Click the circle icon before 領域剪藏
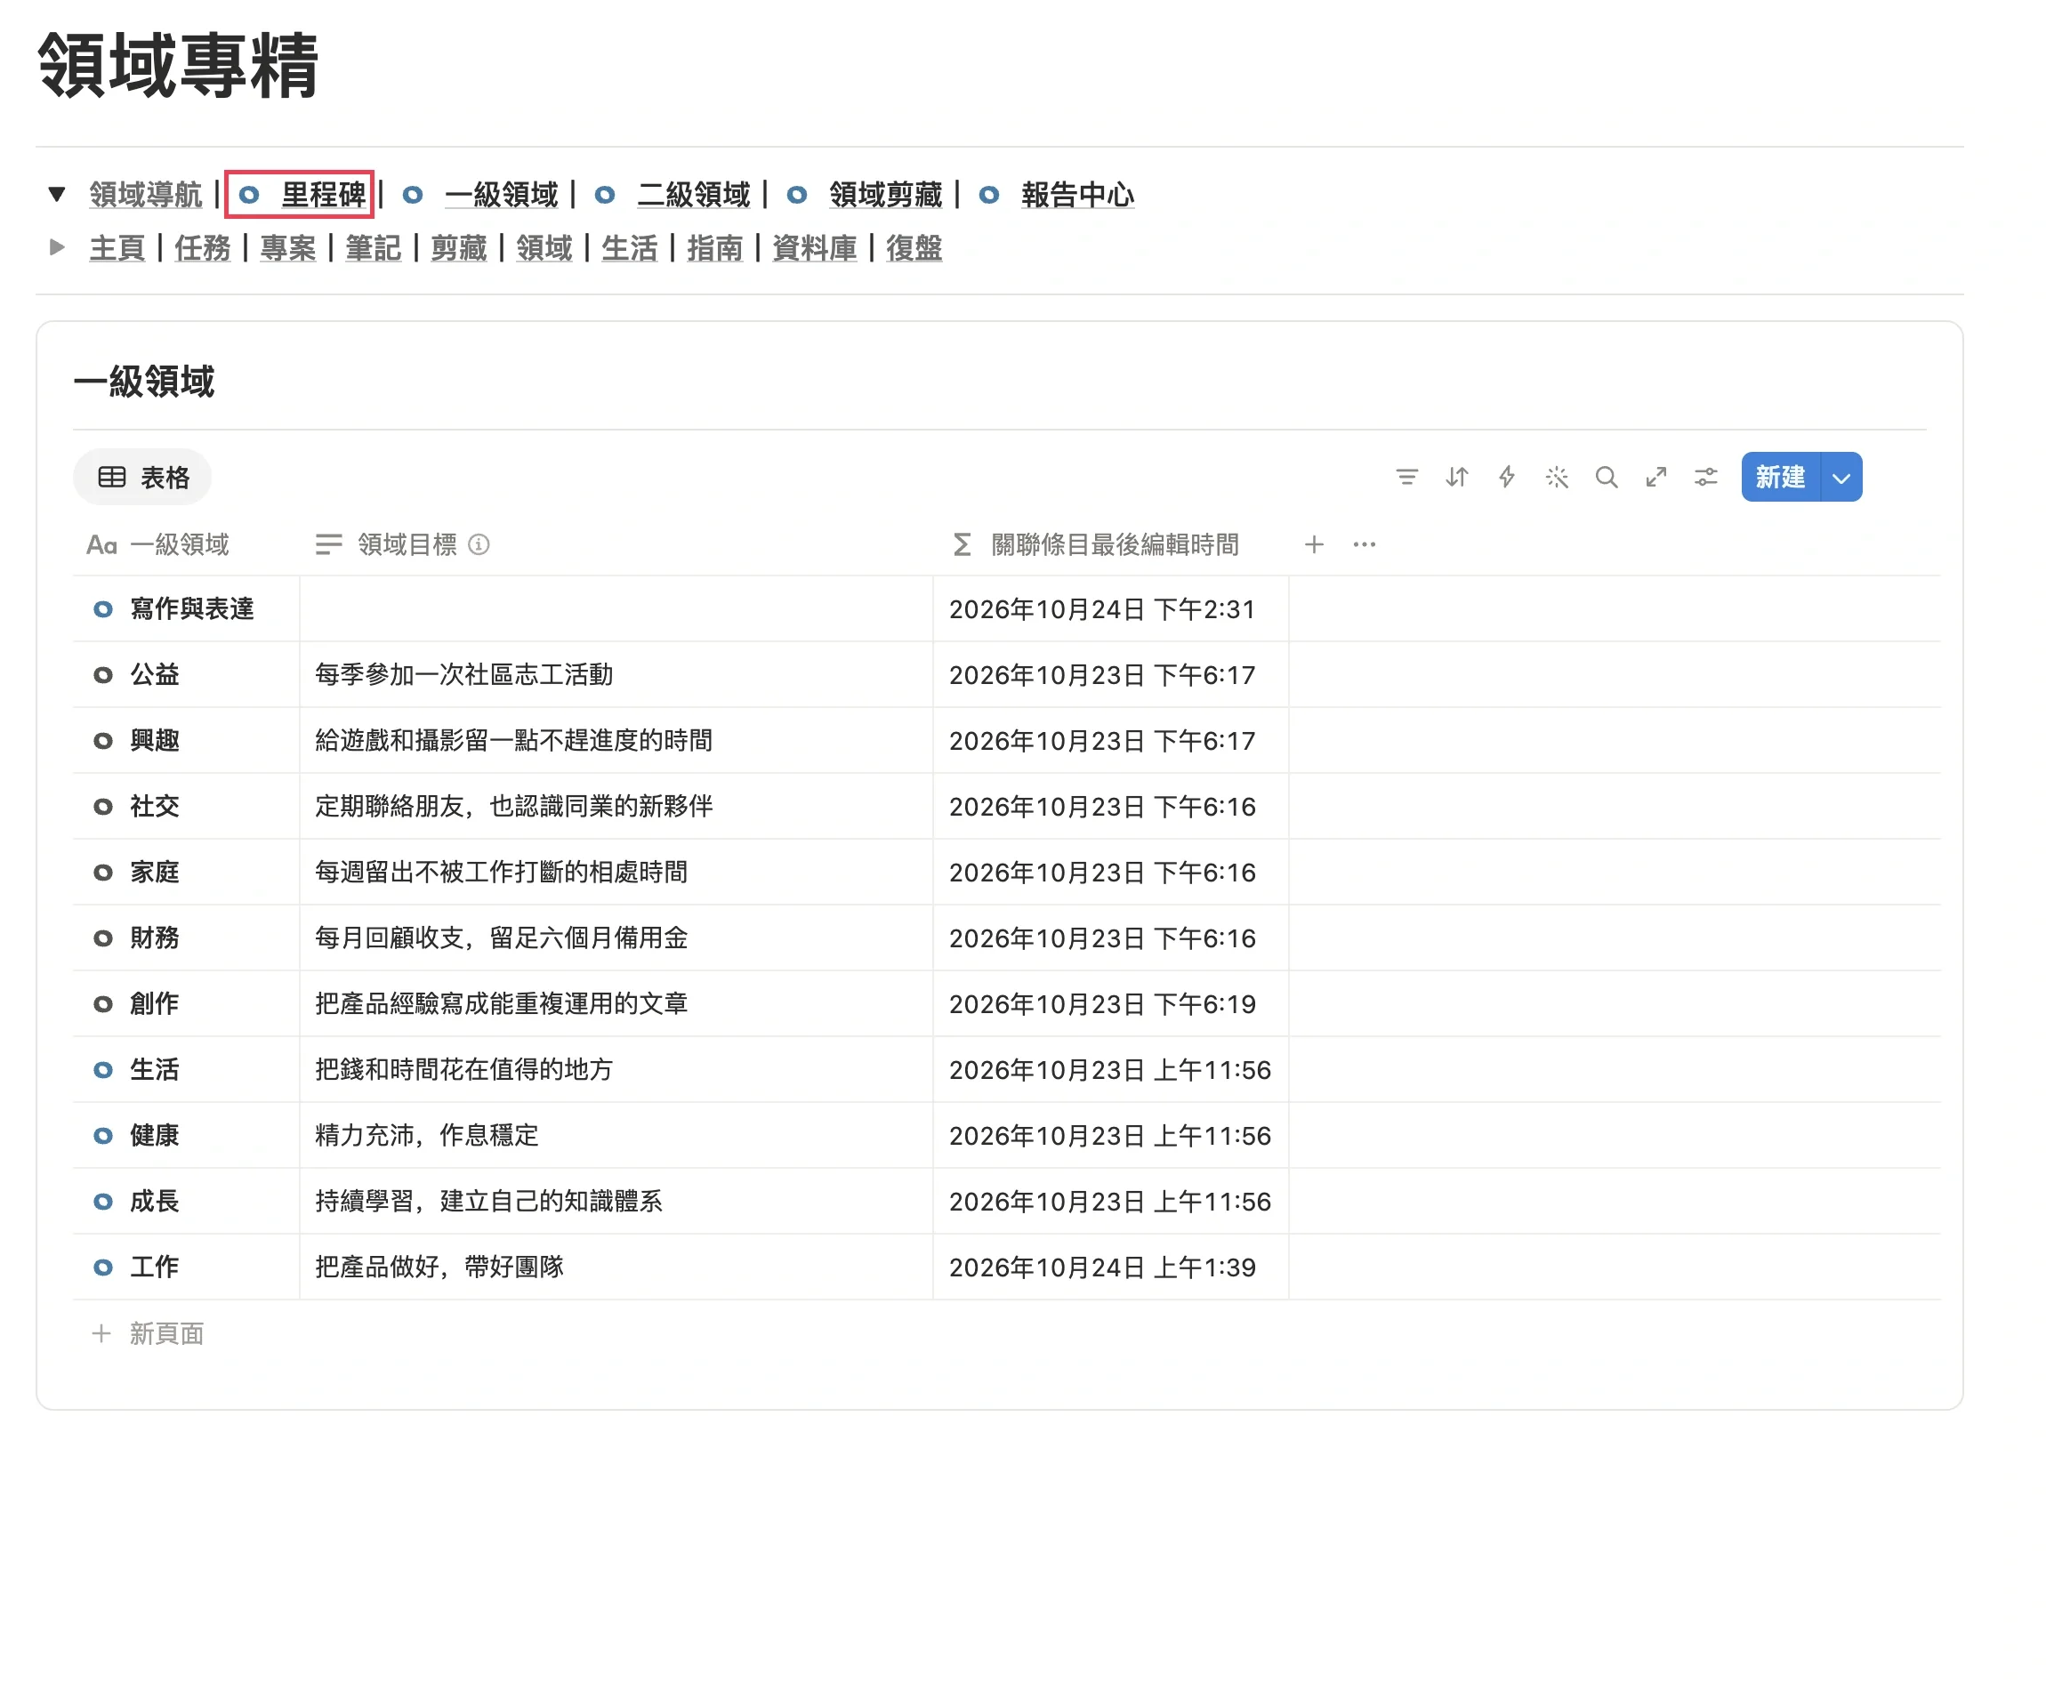 pyautogui.click(x=796, y=195)
